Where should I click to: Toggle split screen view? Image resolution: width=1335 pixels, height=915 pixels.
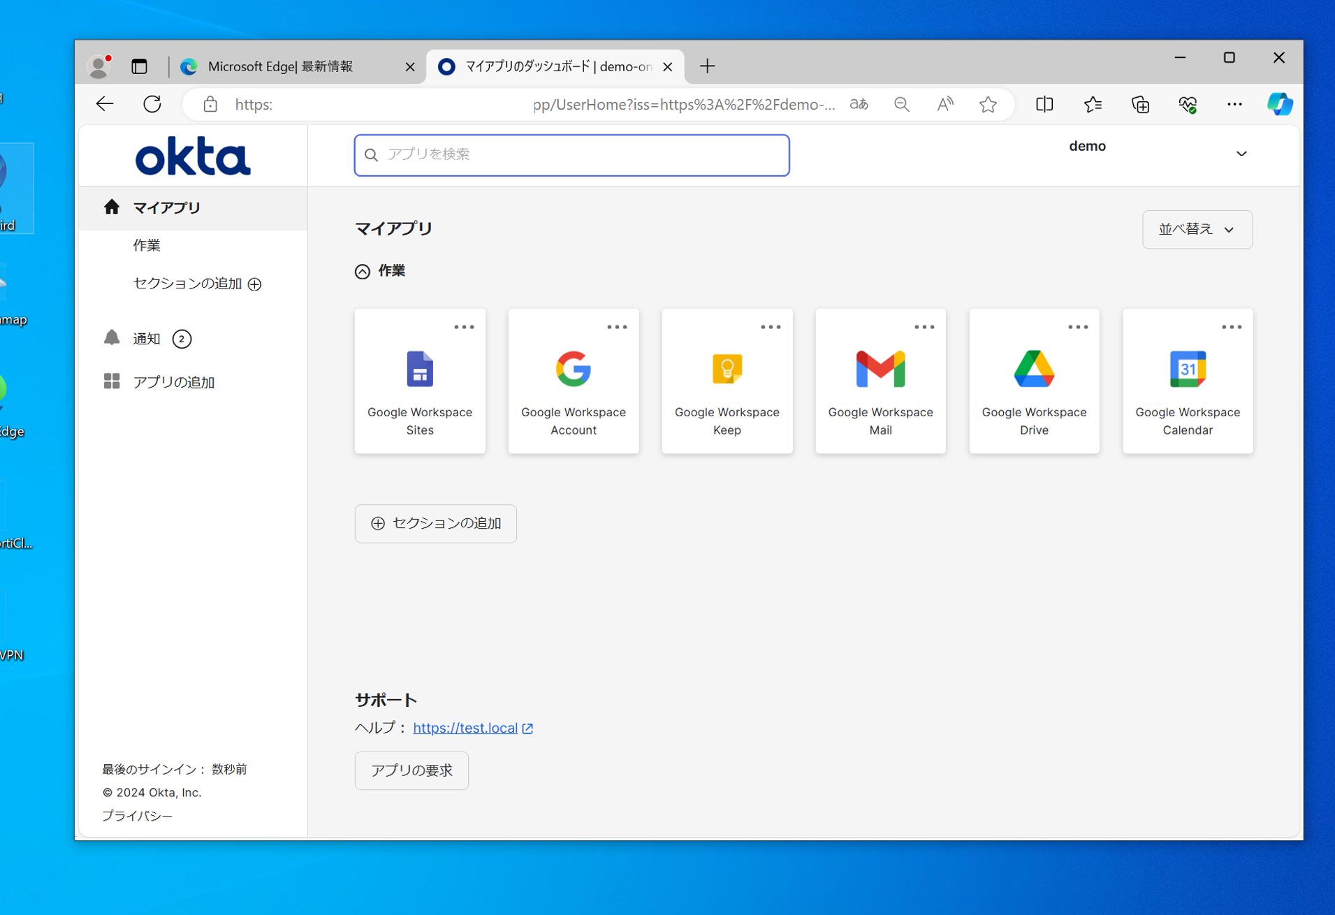coord(1044,104)
